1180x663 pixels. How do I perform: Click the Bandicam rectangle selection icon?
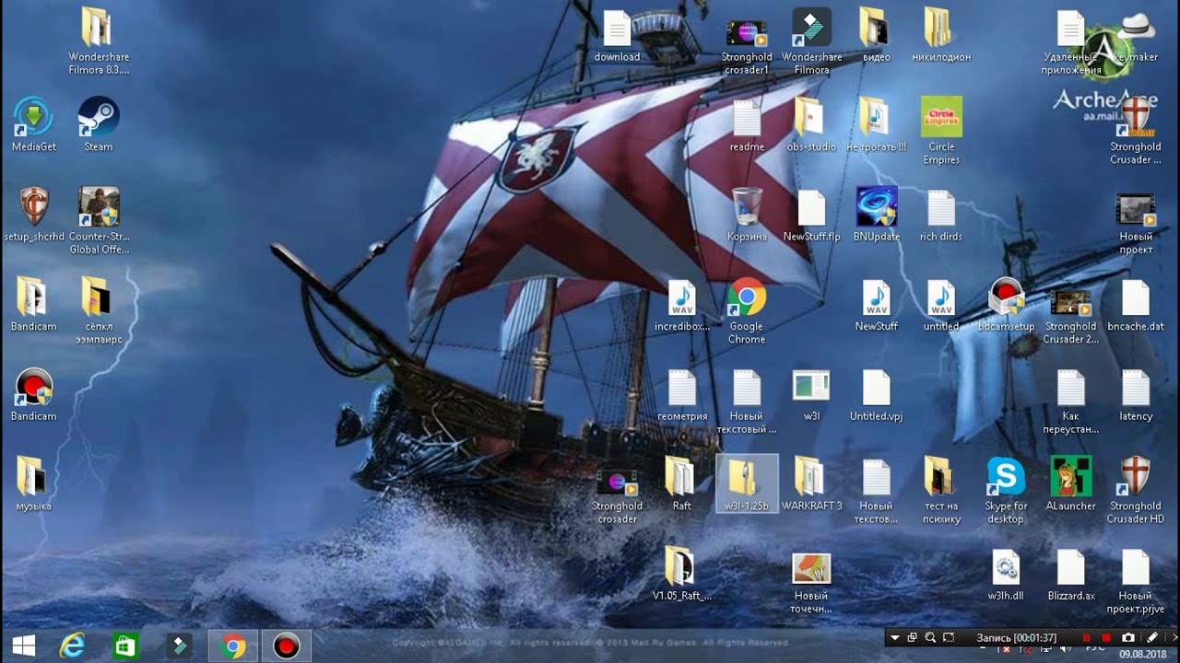click(x=949, y=637)
